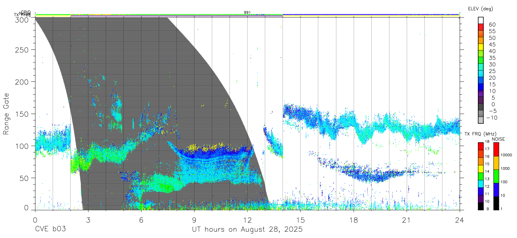Select the white top swatch of elevation bar
This screenshot has height=238, width=517.
click(481, 21)
